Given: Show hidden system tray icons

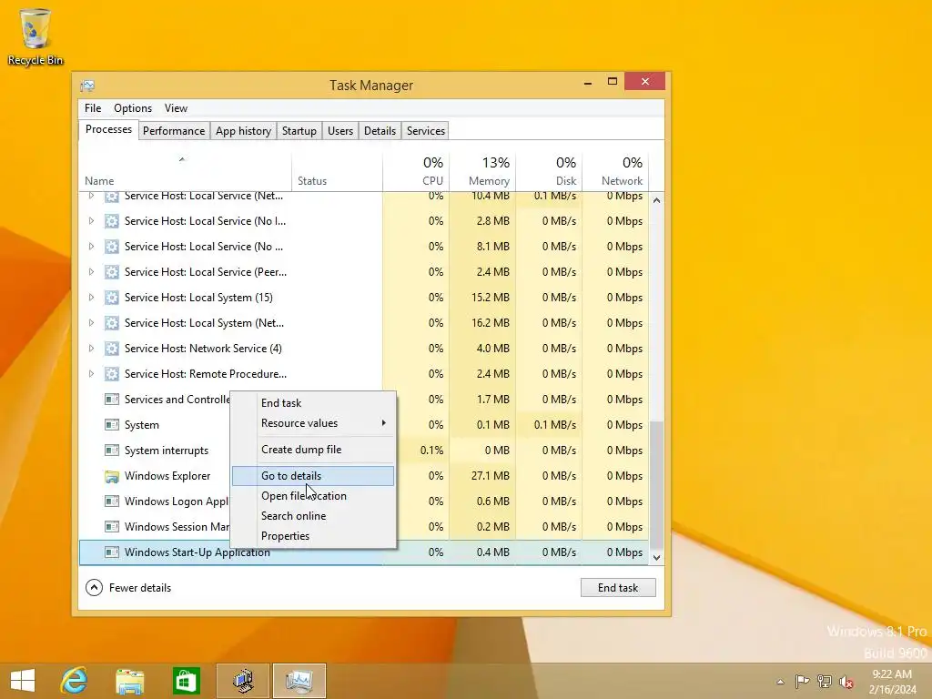Looking at the screenshot, I should point(780,682).
